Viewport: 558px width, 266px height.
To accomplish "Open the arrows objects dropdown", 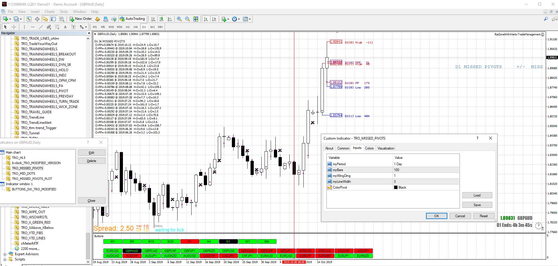I will [x=86, y=27].
